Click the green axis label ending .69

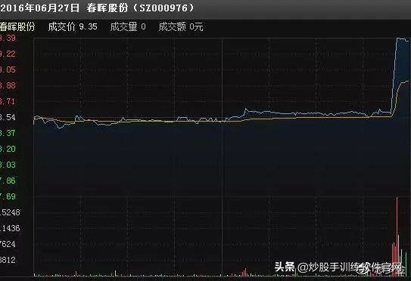pyautogui.click(x=8, y=196)
